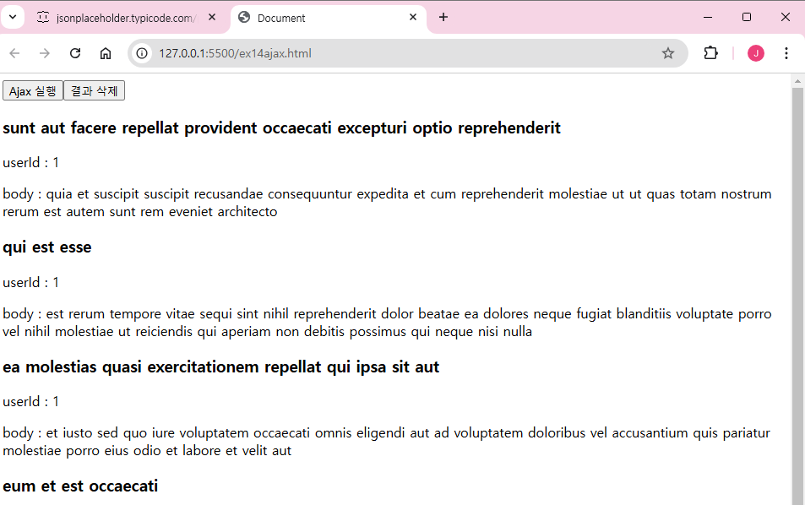Click body text starting 'et iusto sed quo'
The height and width of the screenshot is (505, 805).
(387, 442)
